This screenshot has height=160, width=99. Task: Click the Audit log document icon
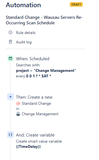click(x=10, y=42)
